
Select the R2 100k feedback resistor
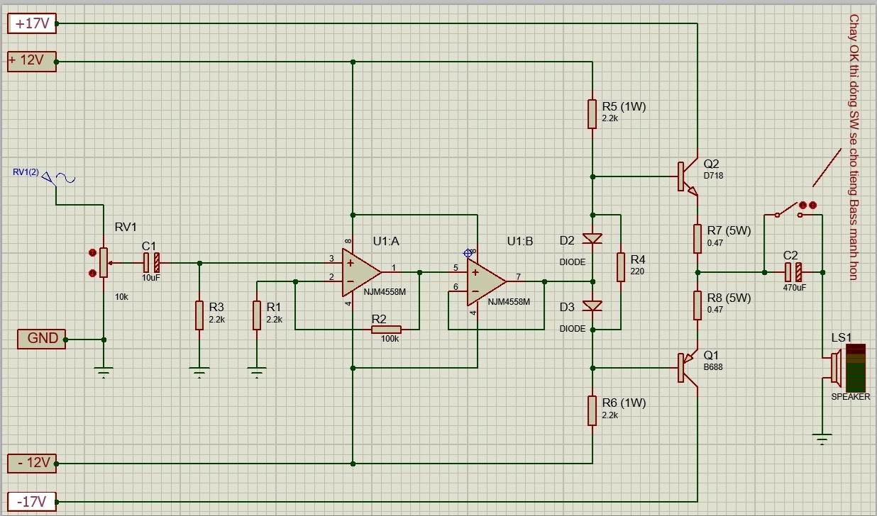coord(385,330)
